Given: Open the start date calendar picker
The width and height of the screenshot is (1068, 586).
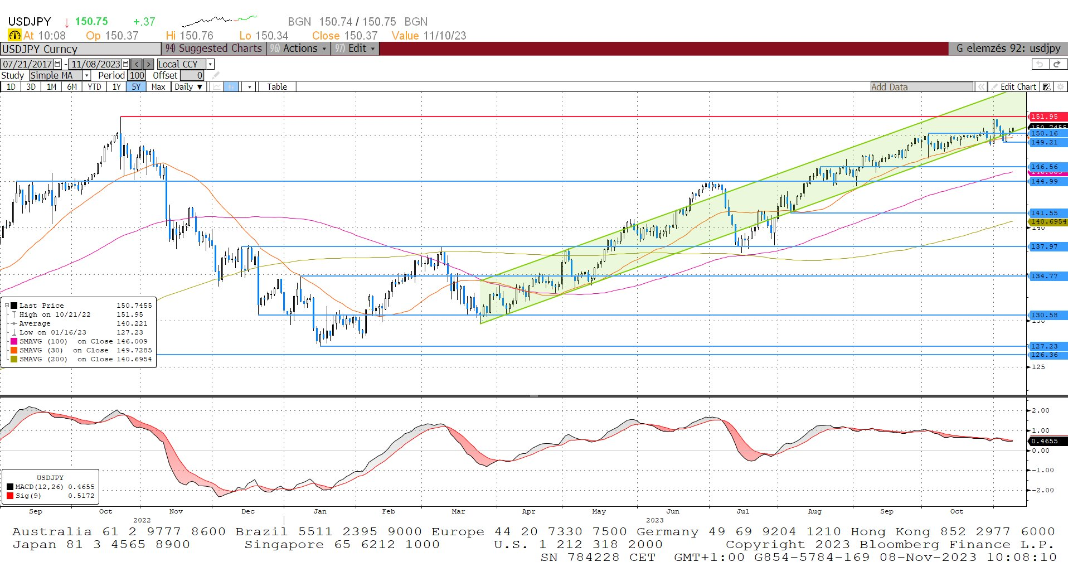Looking at the screenshot, I should [x=57, y=64].
